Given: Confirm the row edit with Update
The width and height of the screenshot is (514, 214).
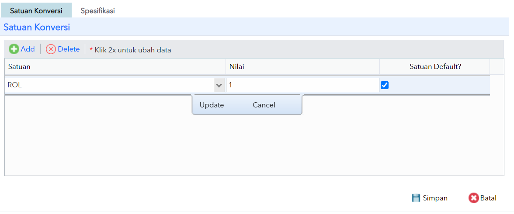Looking at the screenshot, I should coord(212,105).
